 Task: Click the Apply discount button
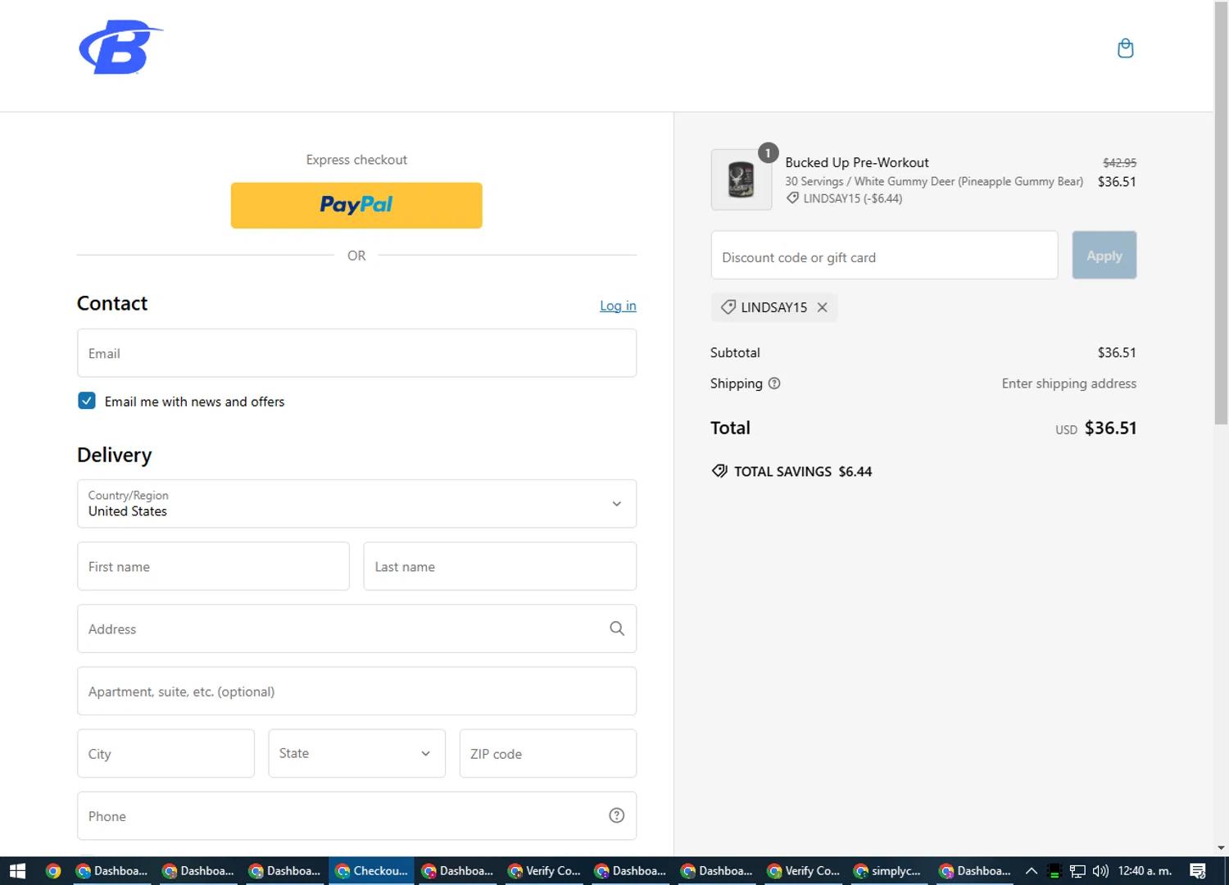click(1104, 255)
